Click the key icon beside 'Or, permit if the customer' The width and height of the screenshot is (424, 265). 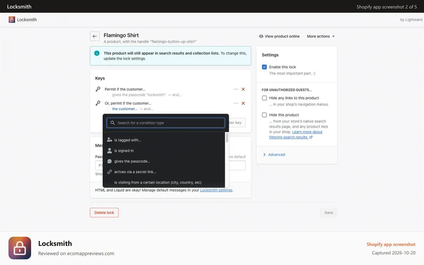(x=98, y=104)
